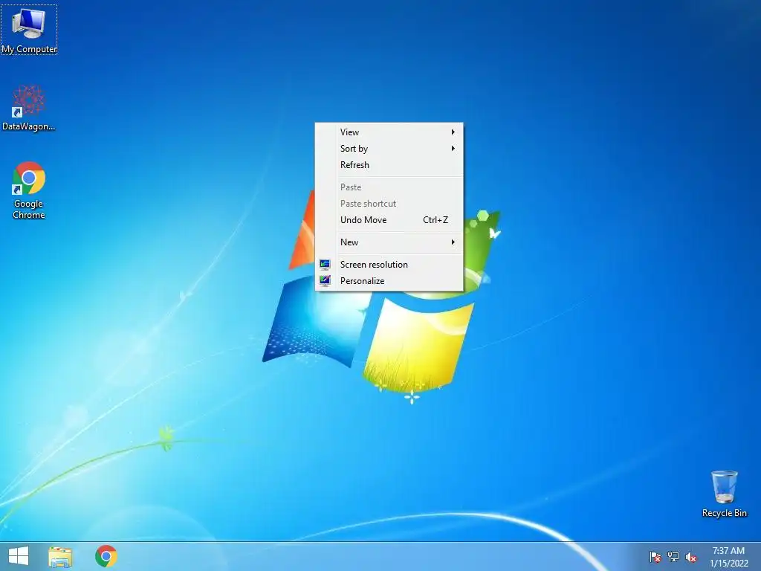Select the DataWagon desktop shortcut
This screenshot has width=761, height=571.
coord(29,108)
